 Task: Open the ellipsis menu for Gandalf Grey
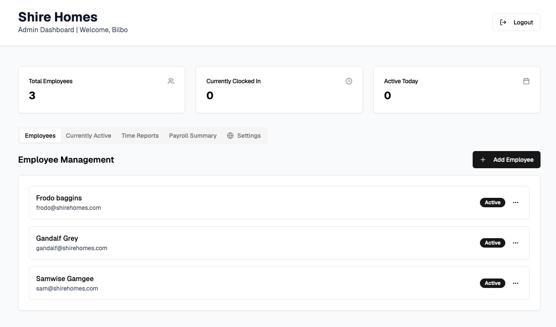515,242
